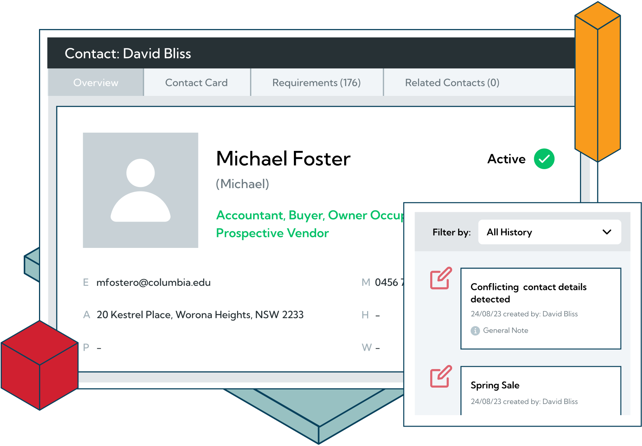
Task: Select the Overview tab
Action: pyautogui.click(x=95, y=83)
